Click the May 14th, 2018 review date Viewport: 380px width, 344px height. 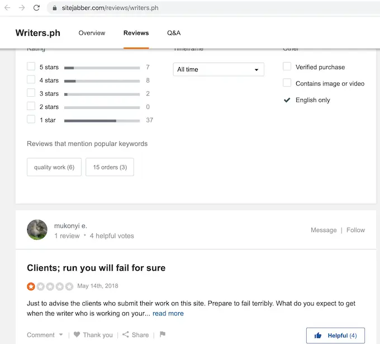click(98, 286)
